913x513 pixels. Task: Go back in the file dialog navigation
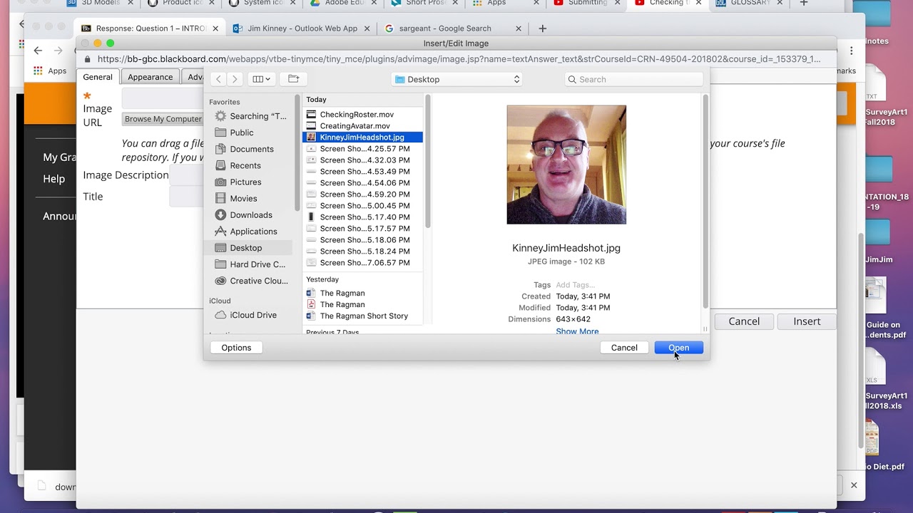pyautogui.click(x=219, y=79)
